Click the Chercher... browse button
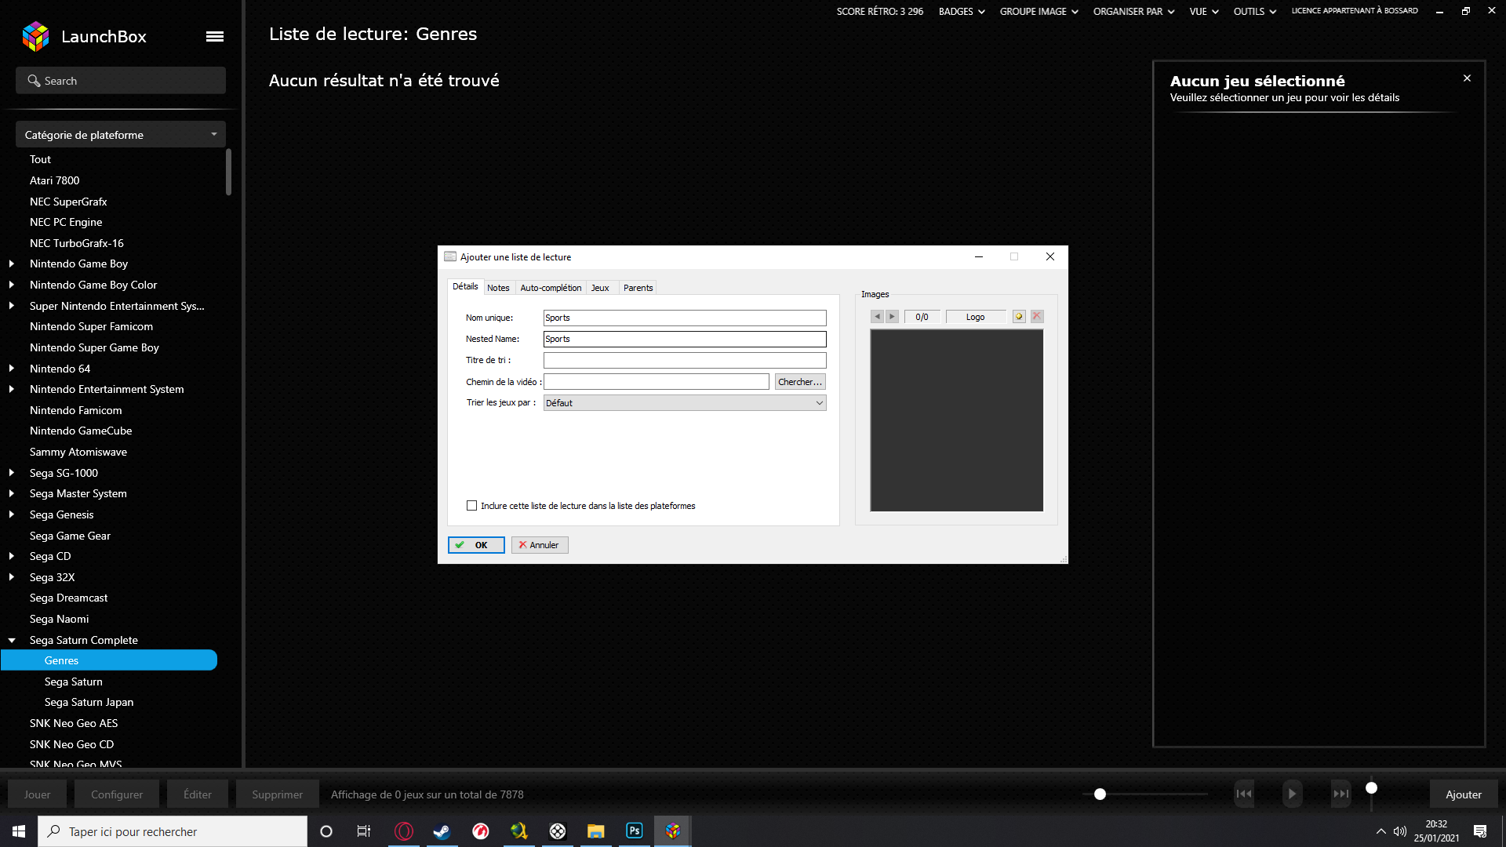 800,382
